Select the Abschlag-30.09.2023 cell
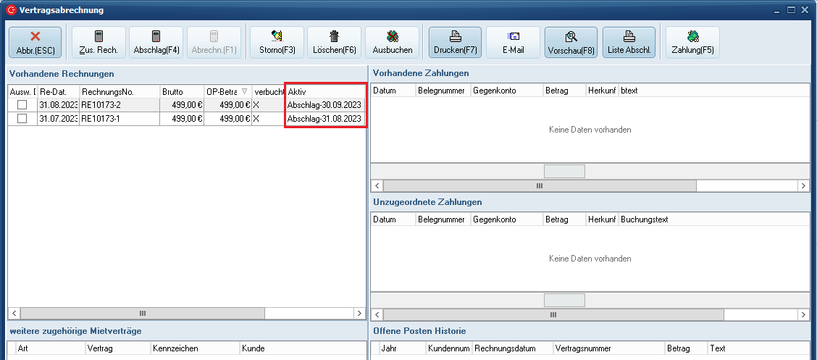The width and height of the screenshot is (817, 360). [324, 105]
